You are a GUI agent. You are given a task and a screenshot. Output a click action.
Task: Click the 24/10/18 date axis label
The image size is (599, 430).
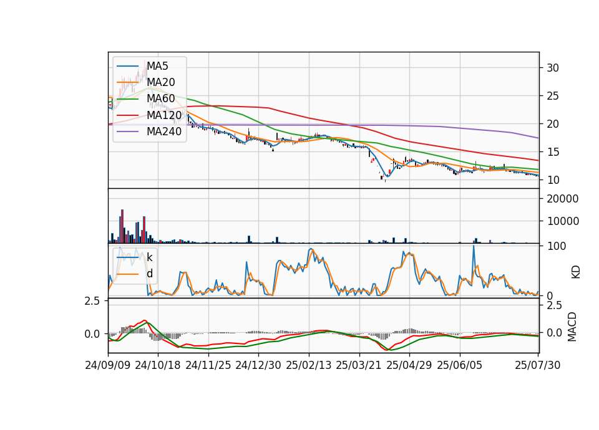pos(158,365)
